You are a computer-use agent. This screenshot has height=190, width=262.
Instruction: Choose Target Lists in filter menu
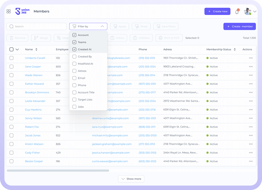(x=74, y=100)
